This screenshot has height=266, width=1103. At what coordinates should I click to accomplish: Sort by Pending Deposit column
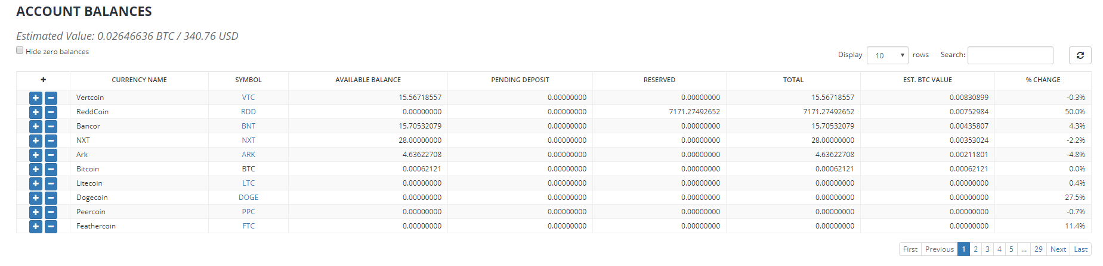(520, 80)
